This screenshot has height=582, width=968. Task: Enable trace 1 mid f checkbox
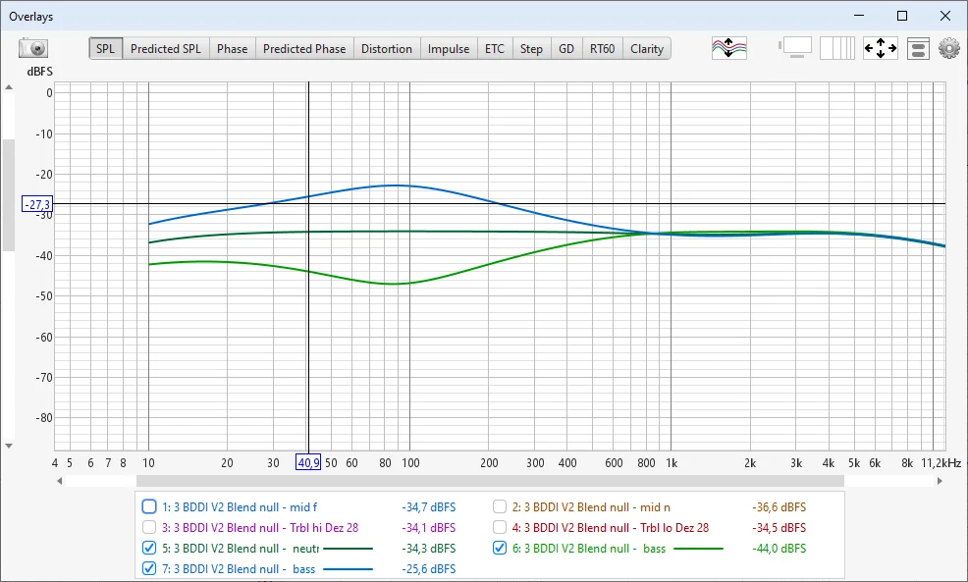[149, 507]
